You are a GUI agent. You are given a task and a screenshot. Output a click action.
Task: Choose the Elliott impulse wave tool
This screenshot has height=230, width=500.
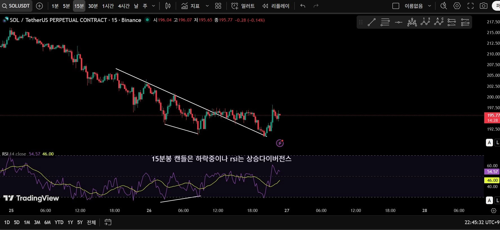[425, 22]
